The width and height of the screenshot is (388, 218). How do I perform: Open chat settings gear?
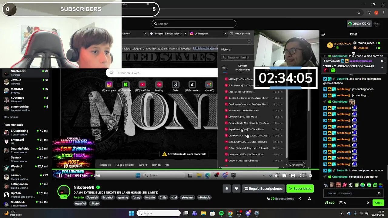[x=368, y=203]
